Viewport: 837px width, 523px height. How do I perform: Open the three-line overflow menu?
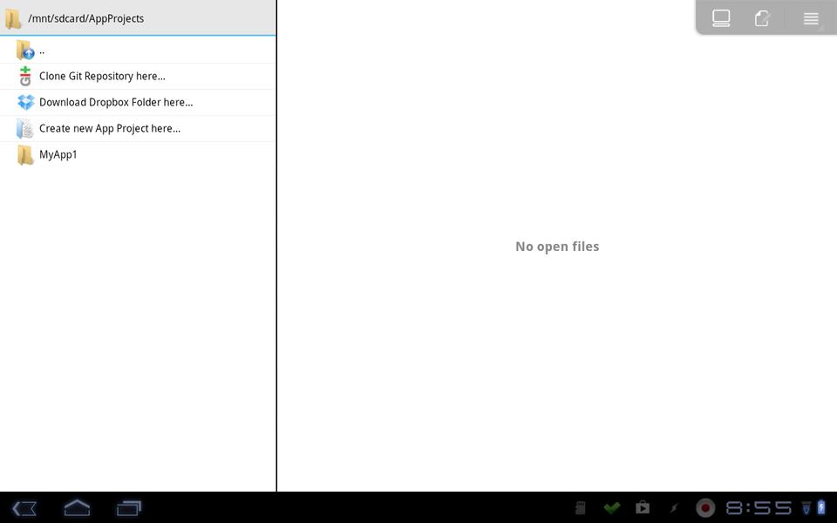coord(811,18)
